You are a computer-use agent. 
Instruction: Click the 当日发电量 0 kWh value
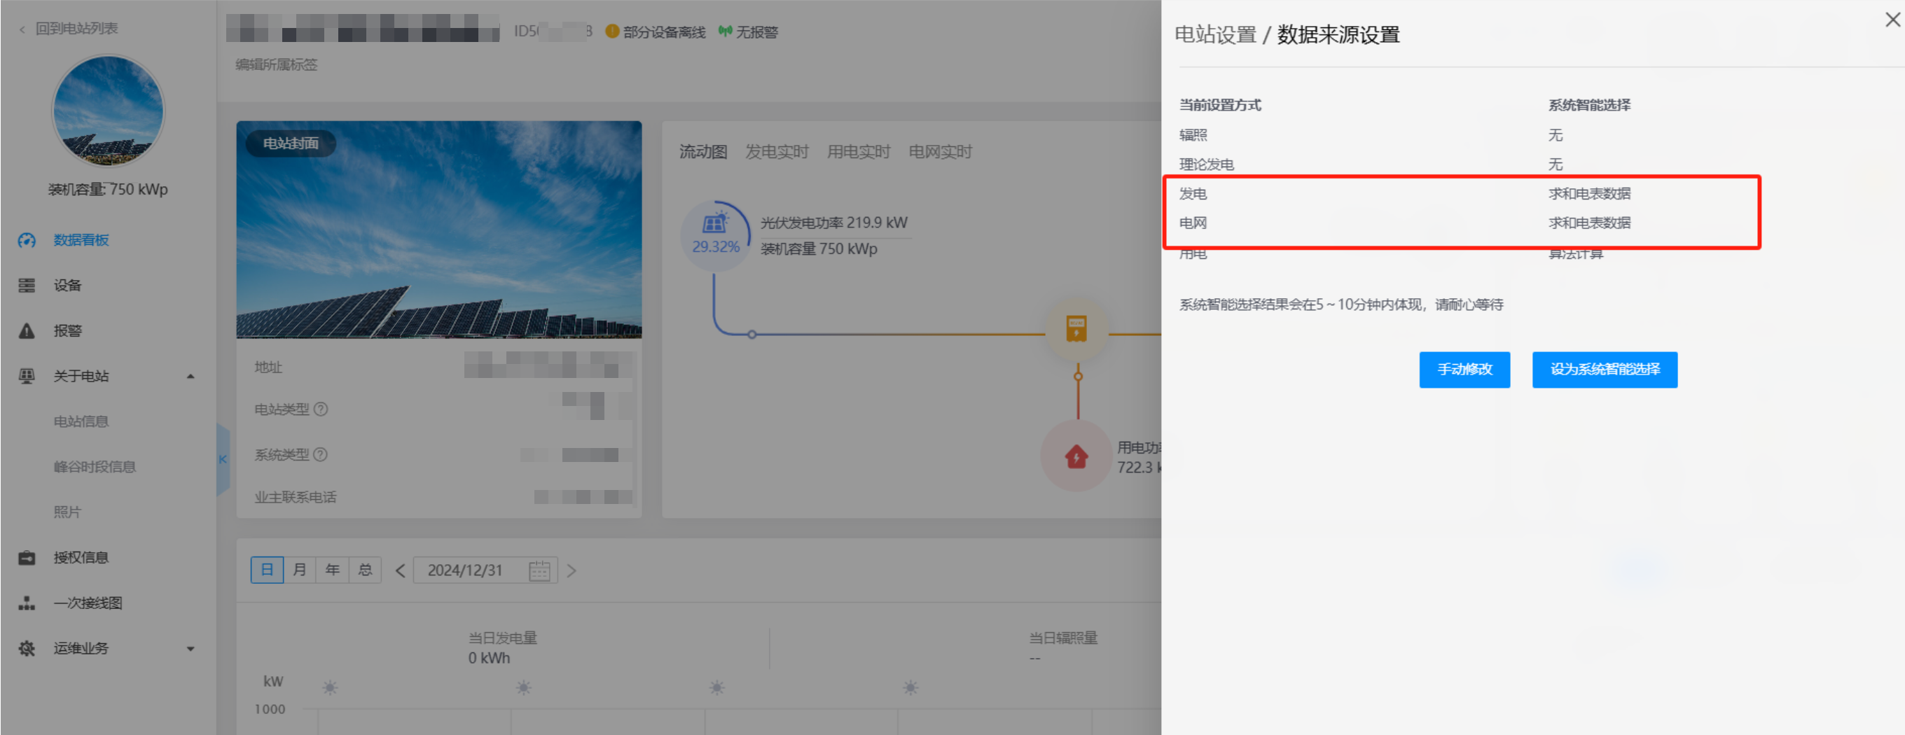tap(489, 658)
